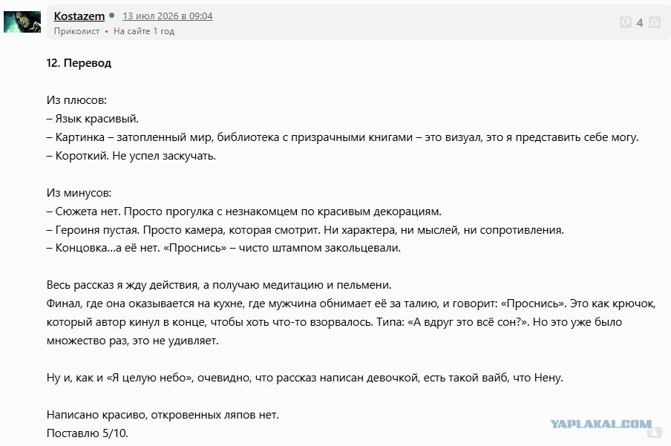Click the line Короткий. Не успел заскучать
This screenshot has width=671, height=446.
[131, 156]
